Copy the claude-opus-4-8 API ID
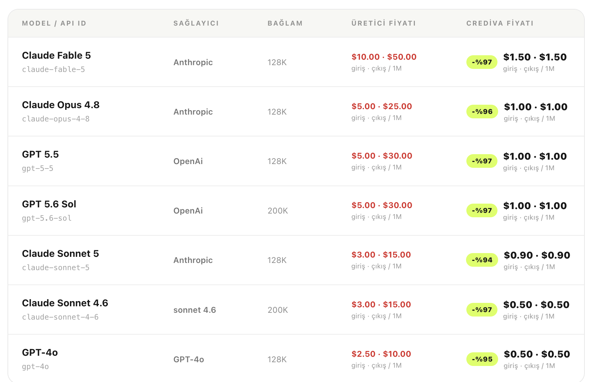 tap(56, 119)
